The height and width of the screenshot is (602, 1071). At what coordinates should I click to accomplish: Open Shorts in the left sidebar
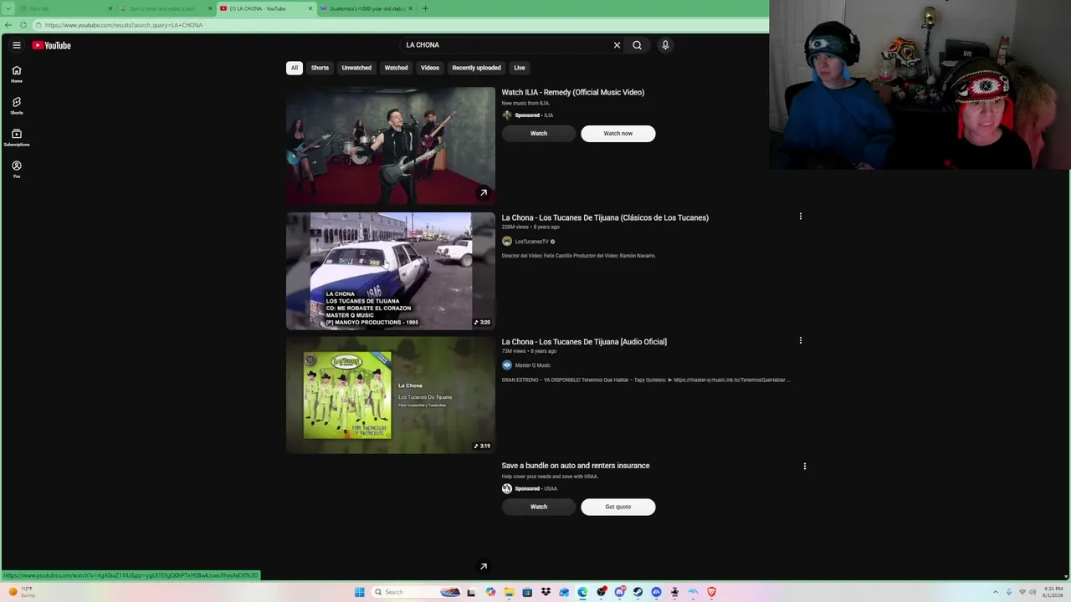tap(16, 106)
